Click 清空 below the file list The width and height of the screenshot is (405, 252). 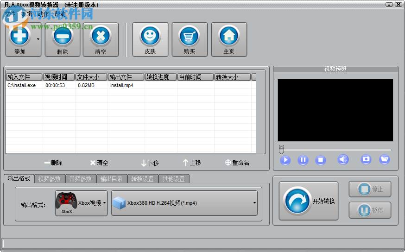(99, 163)
